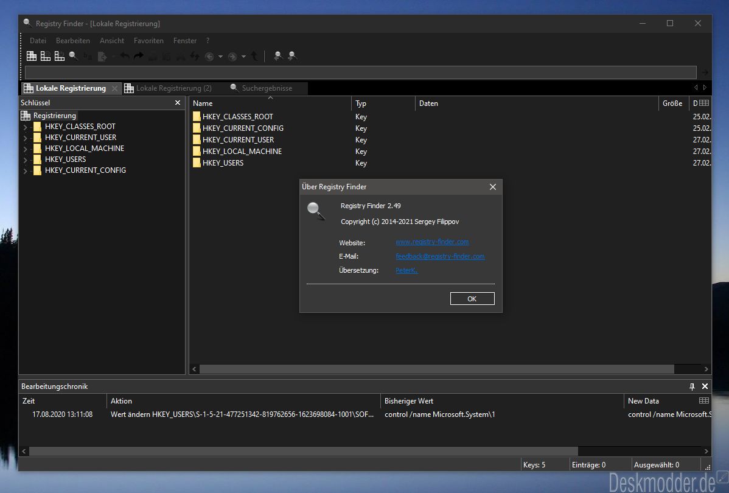Viewport: 729px width, 493px height.
Task: Click the Zeit column header in history
Action: (63, 401)
